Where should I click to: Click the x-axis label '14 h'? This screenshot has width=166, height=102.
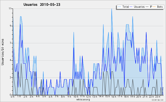coord(101,96)
